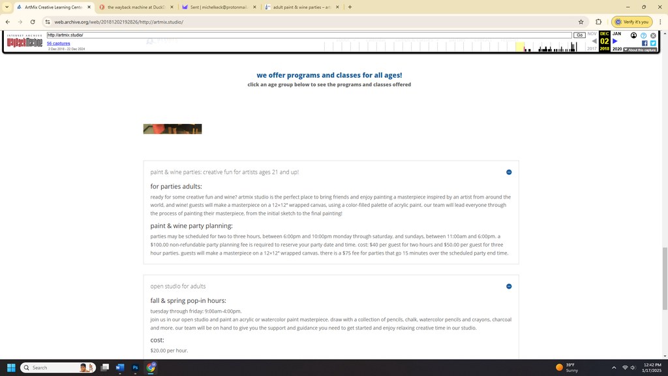
Task: Open Chrome three-dot menu
Action: [x=660, y=22]
